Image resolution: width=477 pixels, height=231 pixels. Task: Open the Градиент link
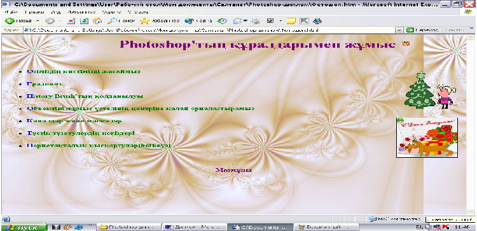pos(45,84)
